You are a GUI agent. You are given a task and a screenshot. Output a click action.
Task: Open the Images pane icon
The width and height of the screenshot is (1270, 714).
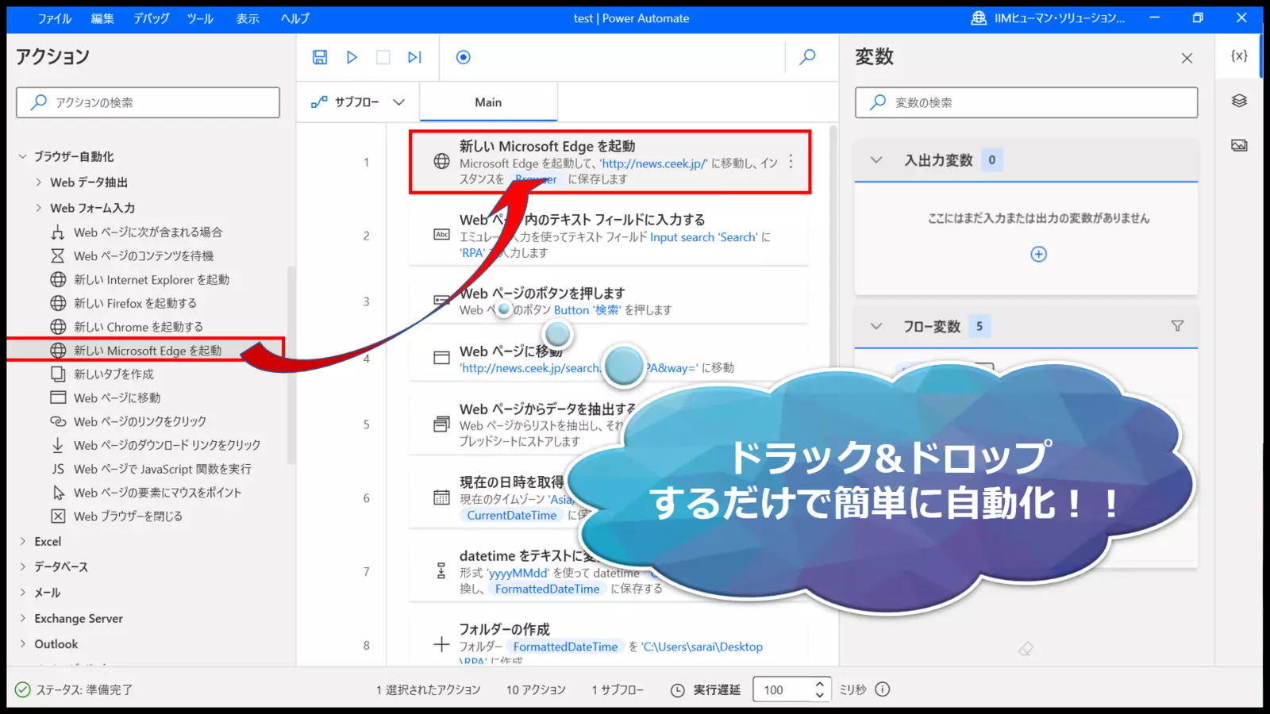[x=1239, y=145]
